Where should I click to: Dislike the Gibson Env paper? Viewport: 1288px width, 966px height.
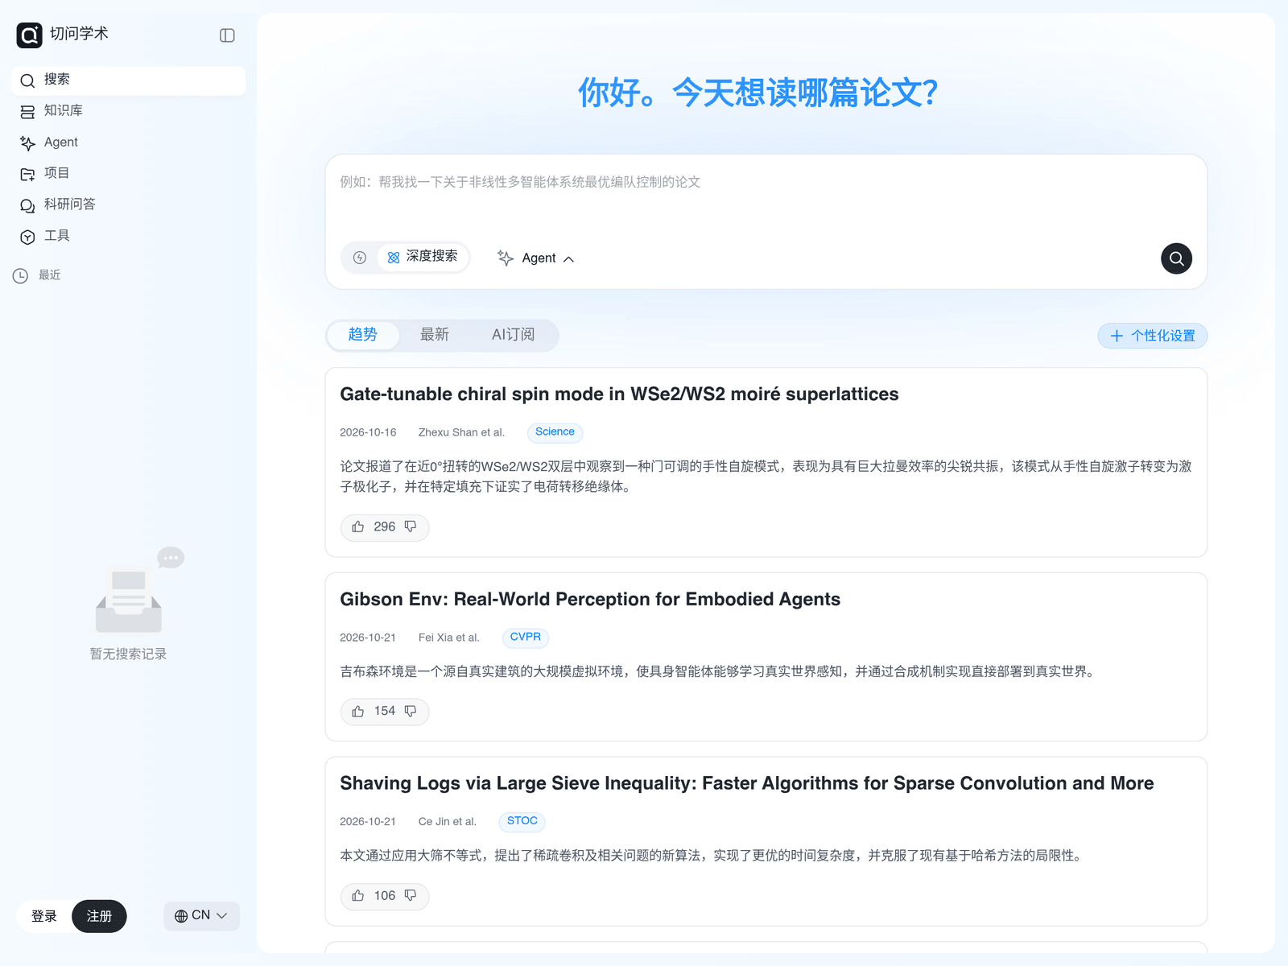tap(411, 712)
